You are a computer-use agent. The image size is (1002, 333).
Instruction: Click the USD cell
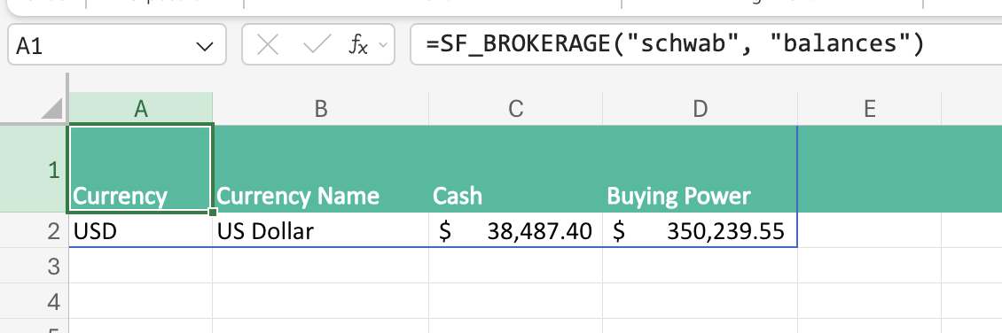(141, 230)
